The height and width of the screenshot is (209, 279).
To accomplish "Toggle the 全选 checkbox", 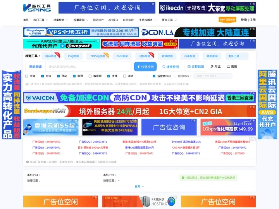I will coord(26,76).
